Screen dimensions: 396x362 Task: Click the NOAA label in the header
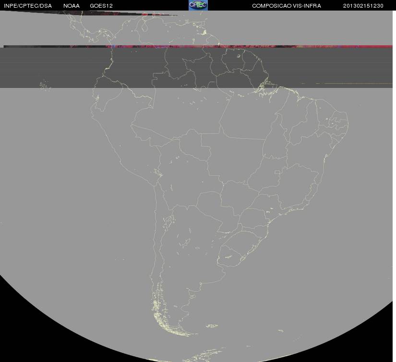72,6
